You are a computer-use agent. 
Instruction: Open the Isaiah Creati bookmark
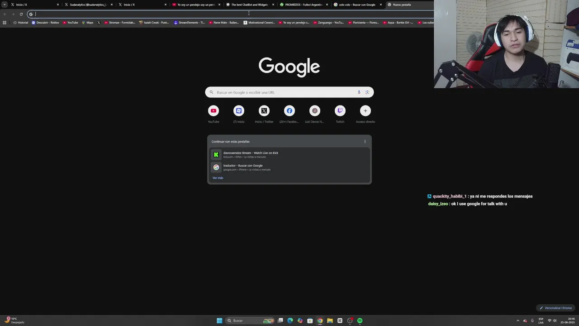tap(154, 22)
